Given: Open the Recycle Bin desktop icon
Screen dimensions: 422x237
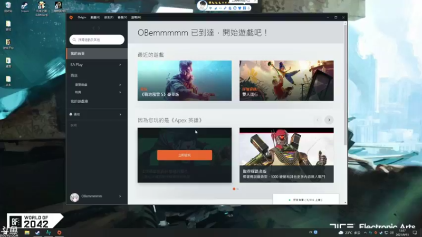Looking at the screenshot, I should pyautogui.click(x=8, y=7).
